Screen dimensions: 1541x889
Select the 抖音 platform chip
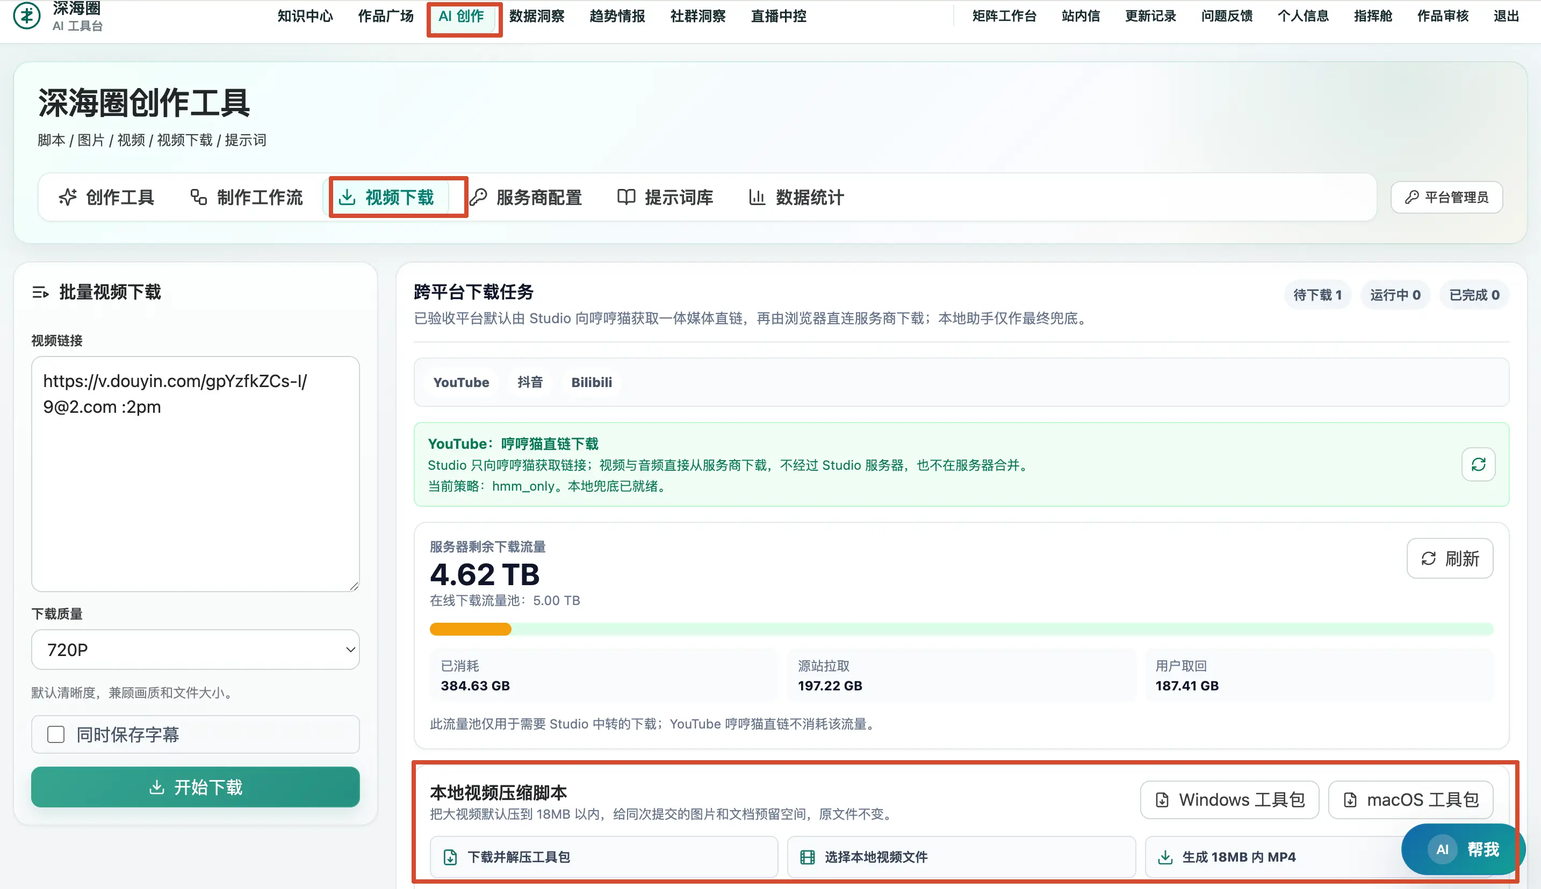tap(530, 382)
